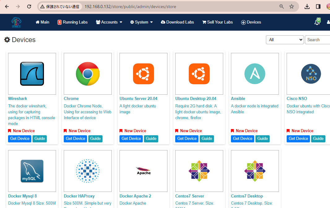This screenshot has height=208, width=330.
Task: Open Download Labs page
Action: click(x=177, y=22)
